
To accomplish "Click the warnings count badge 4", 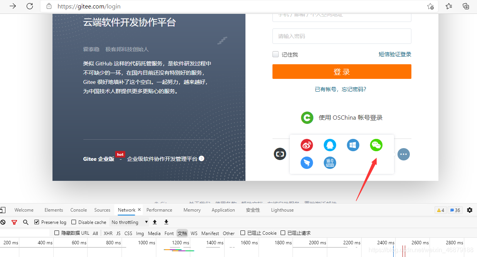I will (440, 210).
